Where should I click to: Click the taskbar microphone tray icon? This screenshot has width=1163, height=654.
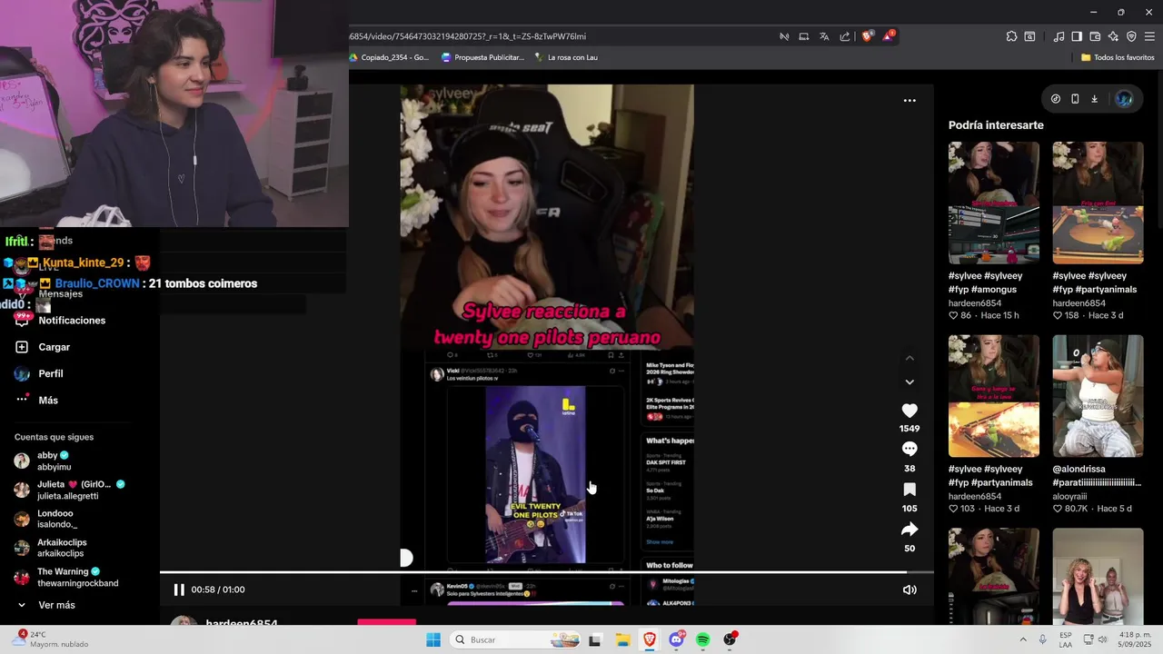click(x=1043, y=639)
